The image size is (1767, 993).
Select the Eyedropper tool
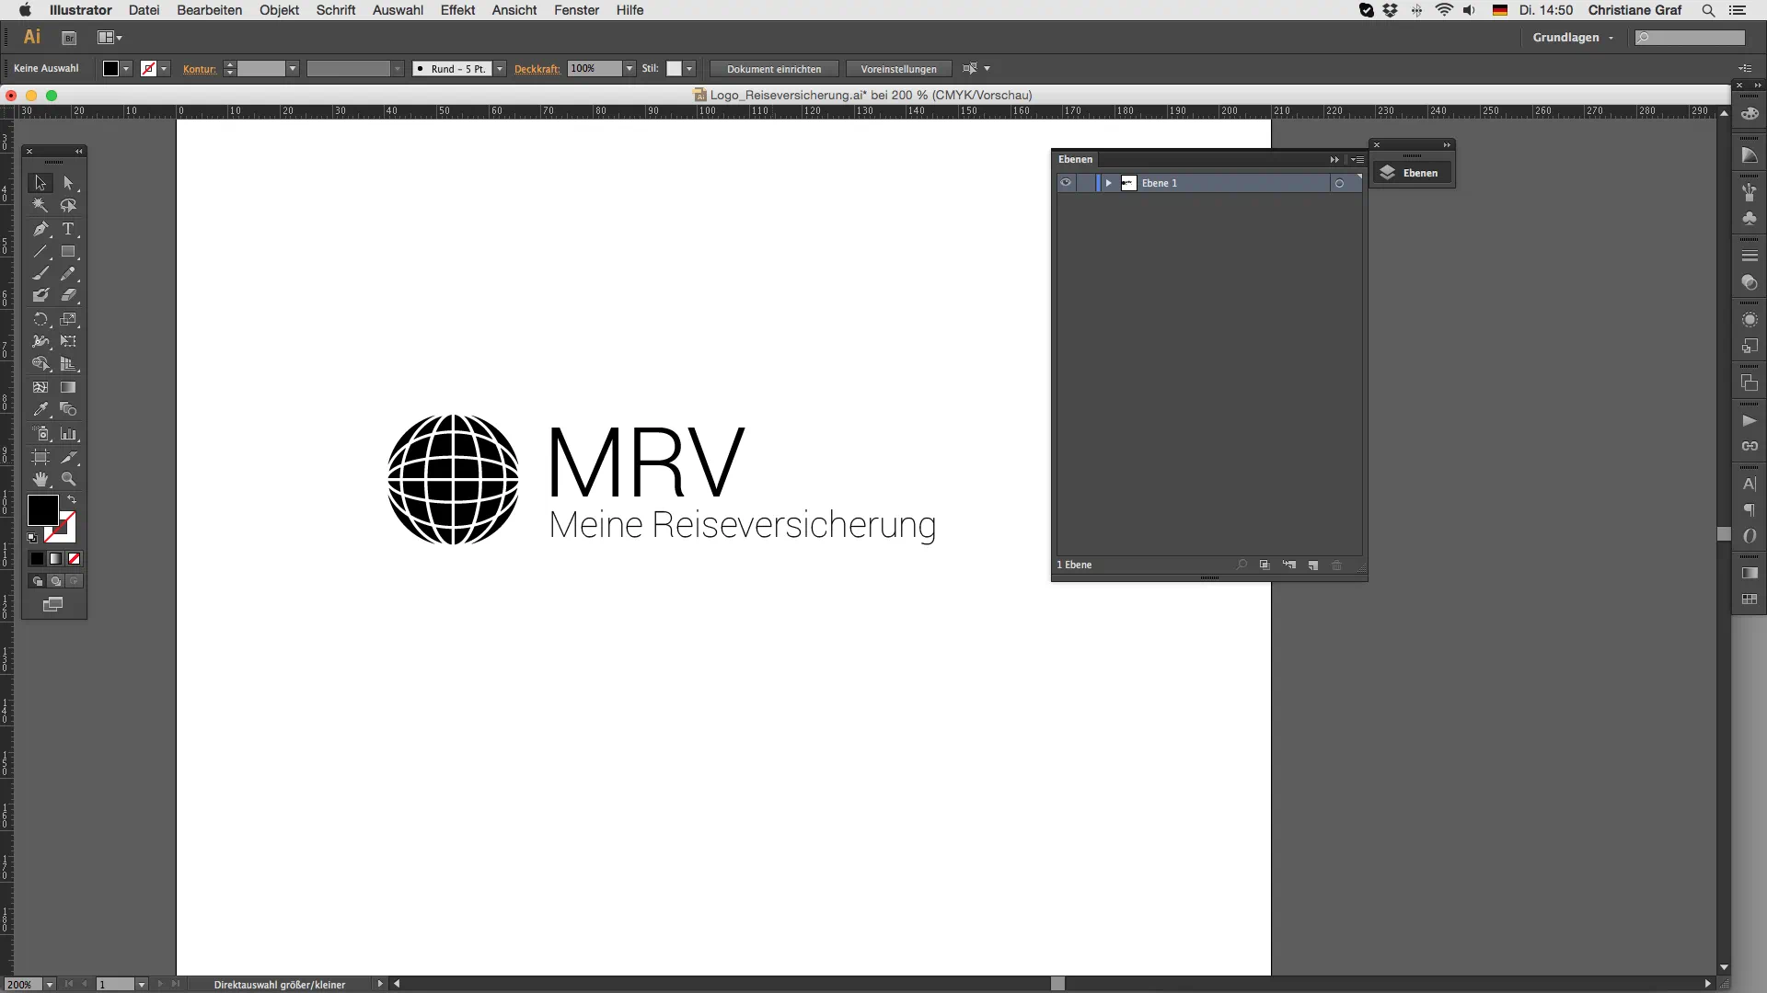coord(40,409)
